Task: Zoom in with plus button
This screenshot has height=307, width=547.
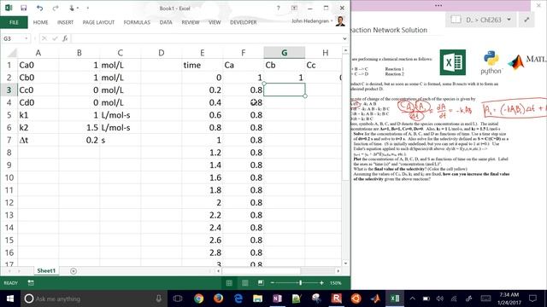Action: [321, 283]
